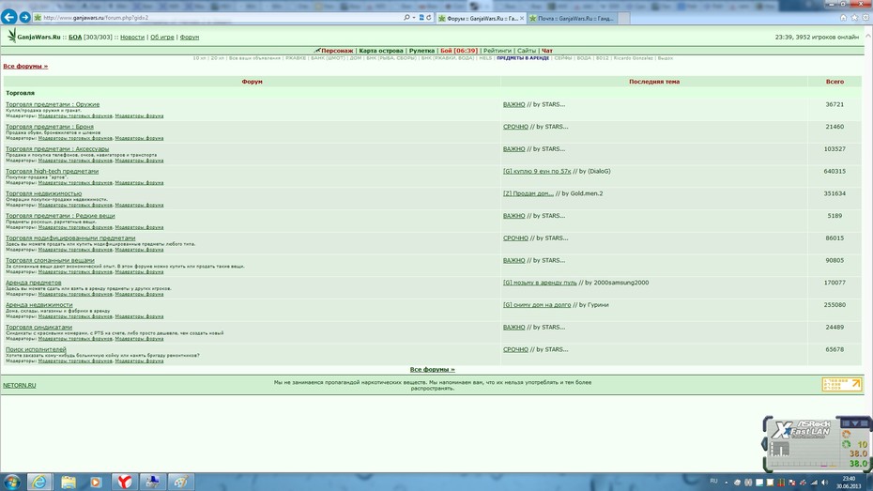The height and width of the screenshot is (491, 873).
Task: Click the browser Forward arrow button
Action: click(x=25, y=17)
